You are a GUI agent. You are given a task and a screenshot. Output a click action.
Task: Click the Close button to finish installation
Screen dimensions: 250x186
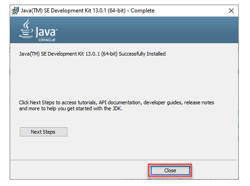pos(170,170)
